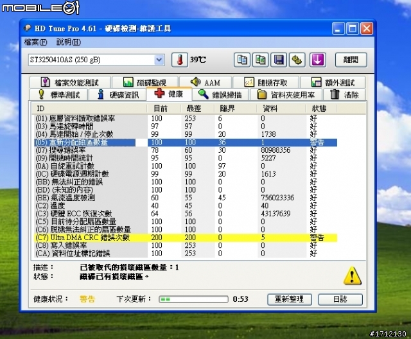Sort by the ID column header
Image resolution: width=411 pixels, height=339 pixels.
(x=89, y=109)
